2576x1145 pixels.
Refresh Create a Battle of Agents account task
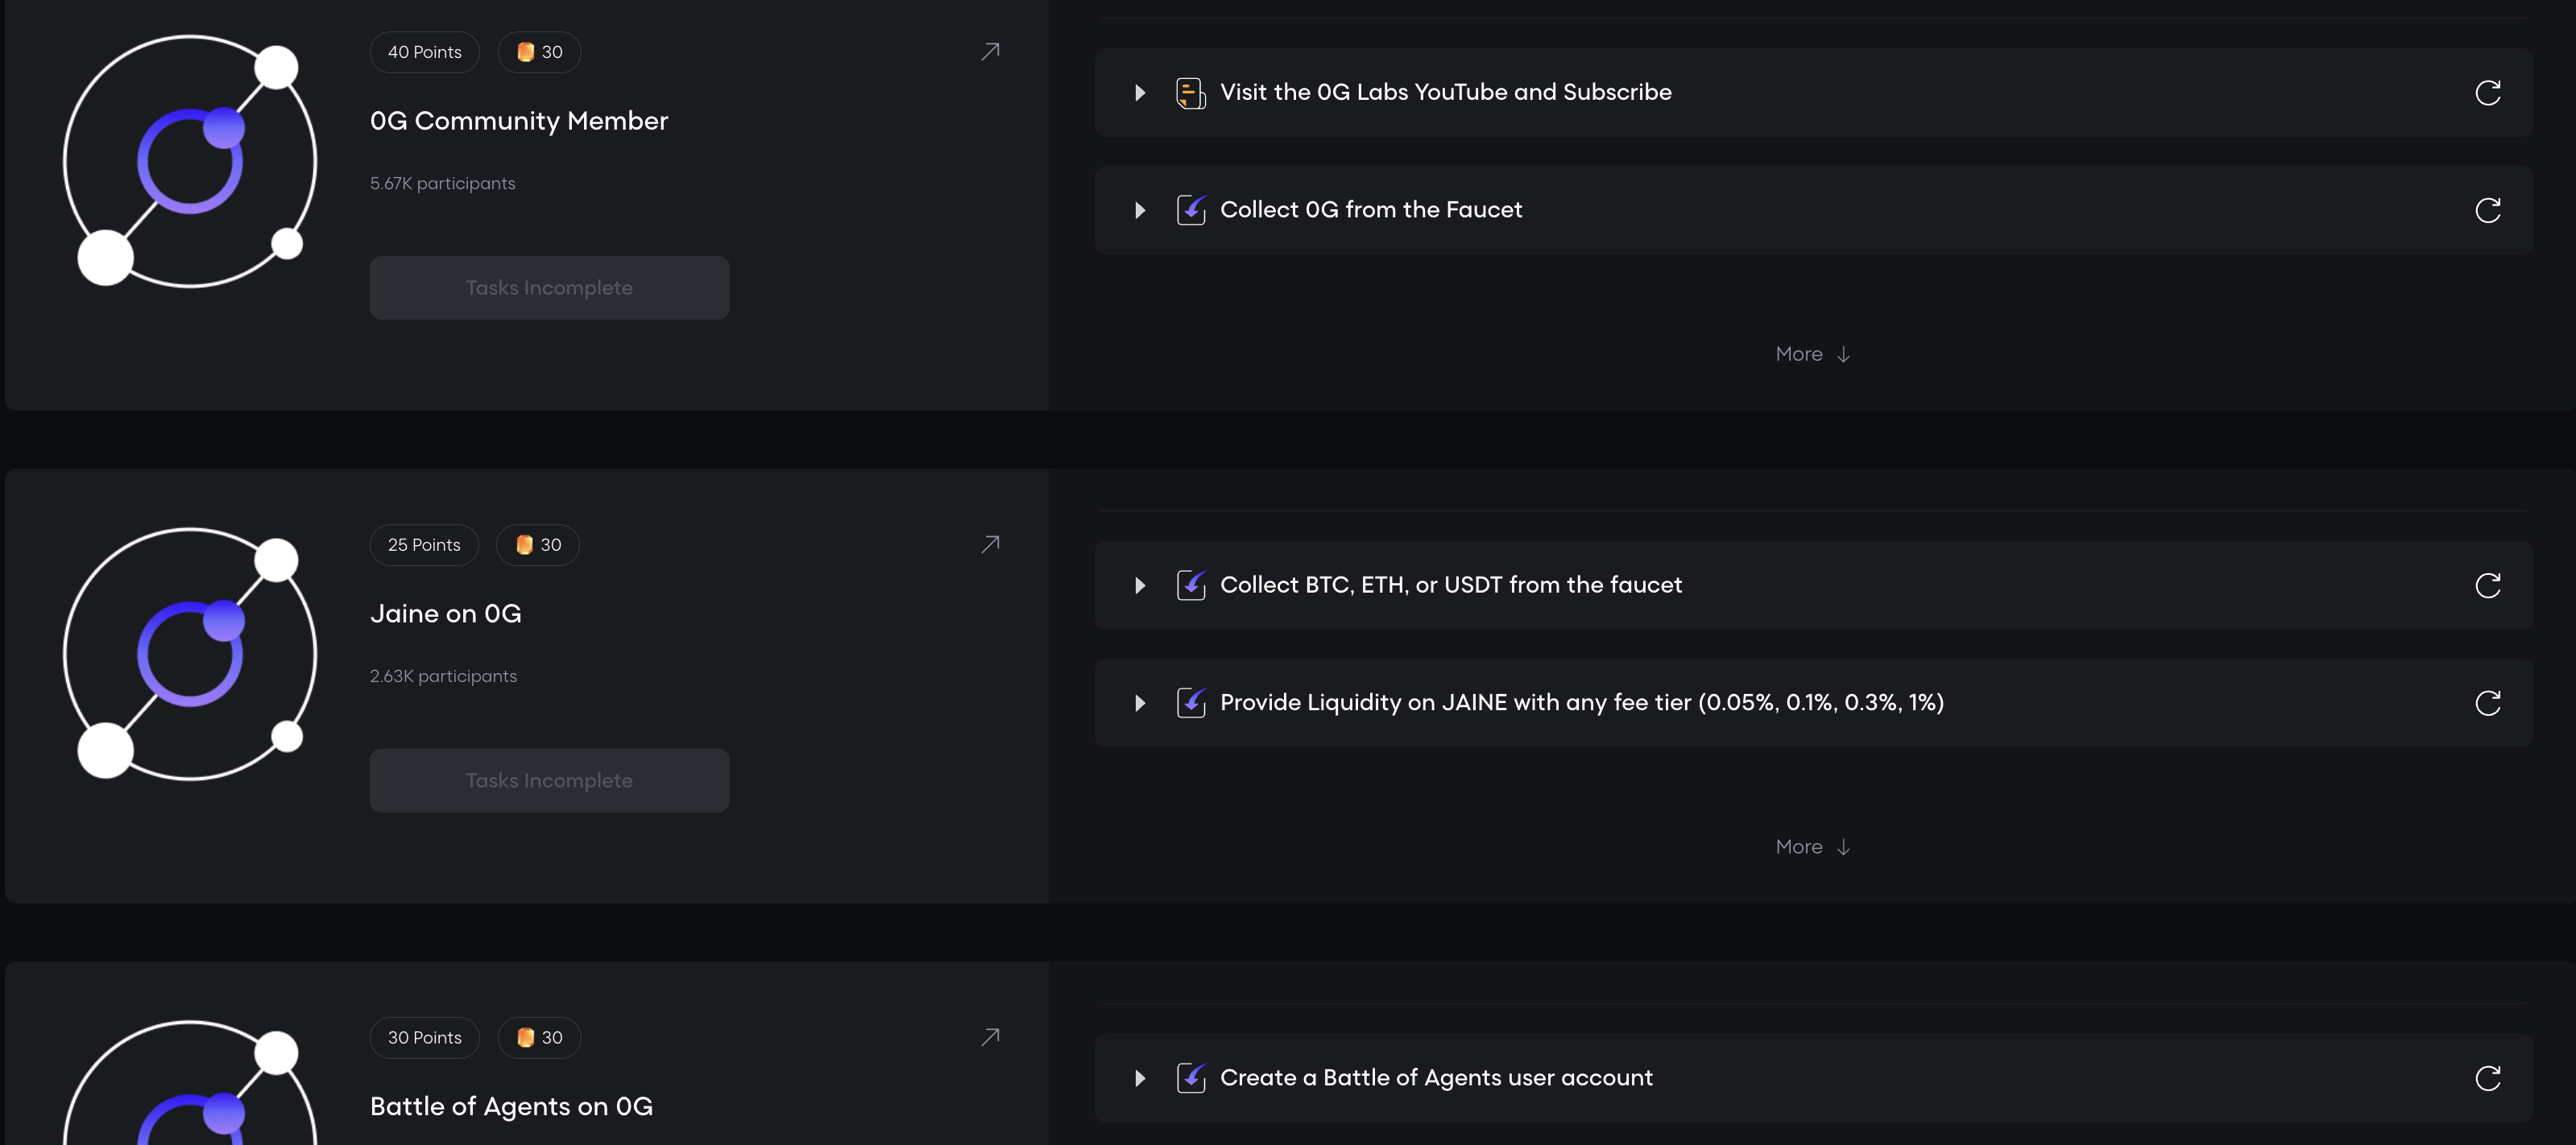pos(2488,1078)
